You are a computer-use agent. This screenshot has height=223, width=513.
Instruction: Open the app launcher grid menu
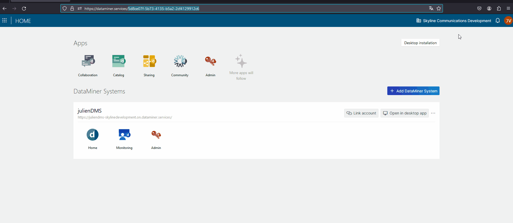pyautogui.click(x=5, y=20)
